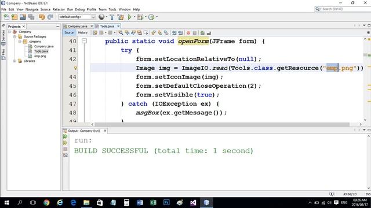Open File Explorer from the taskbar
The width and height of the screenshot is (371, 208).
coord(86,203)
